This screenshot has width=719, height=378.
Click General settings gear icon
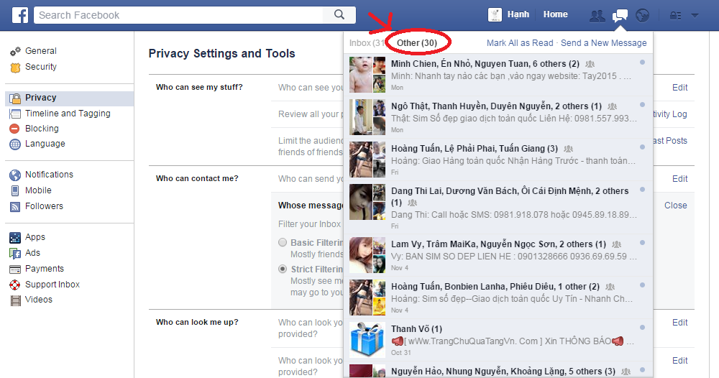click(x=15, y=51)
